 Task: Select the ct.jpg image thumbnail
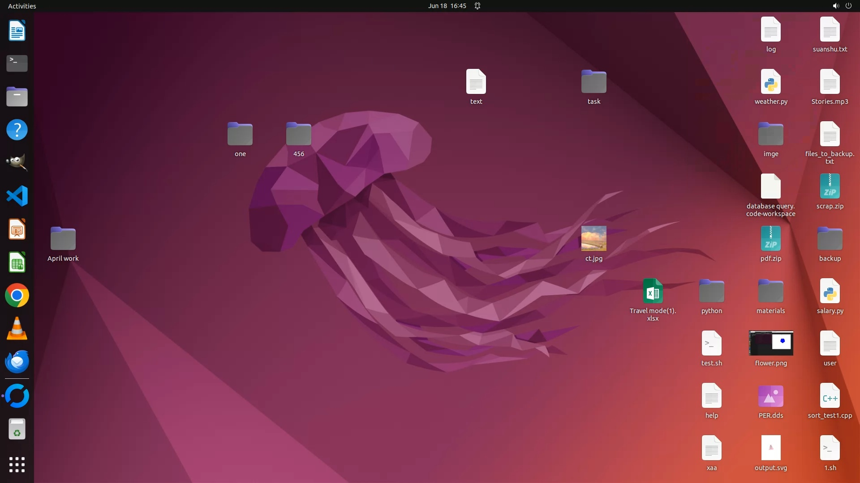(593, 238)
